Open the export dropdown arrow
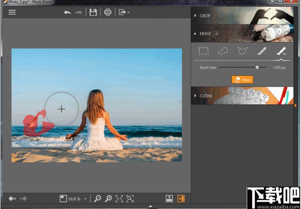 (x=128, y=13)
